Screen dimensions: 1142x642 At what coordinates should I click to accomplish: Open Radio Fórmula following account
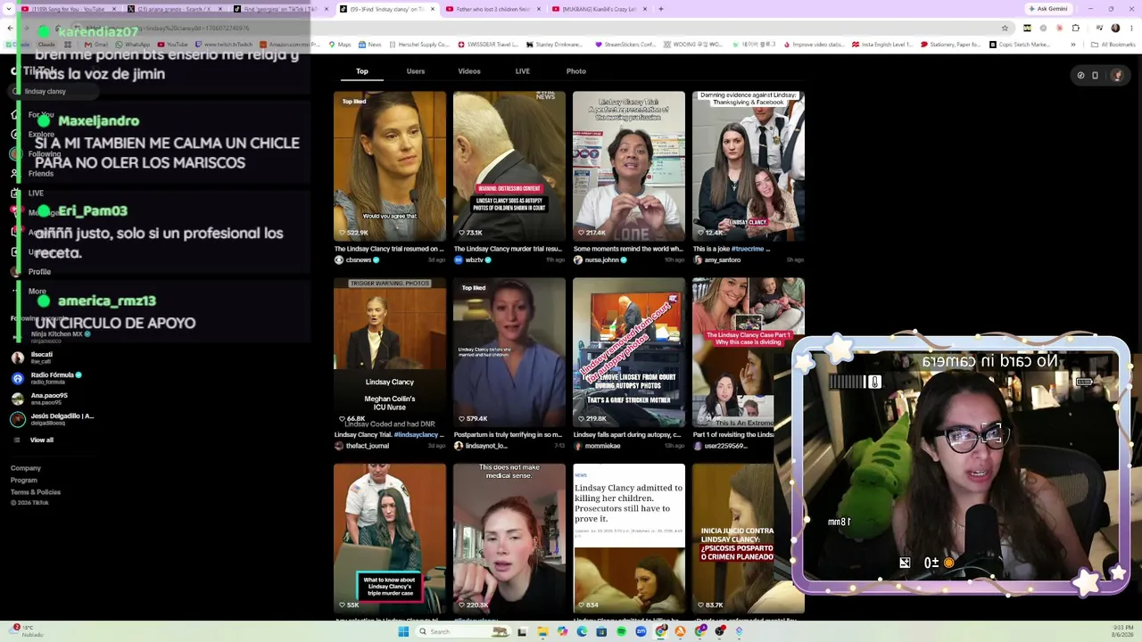[46, 378]
